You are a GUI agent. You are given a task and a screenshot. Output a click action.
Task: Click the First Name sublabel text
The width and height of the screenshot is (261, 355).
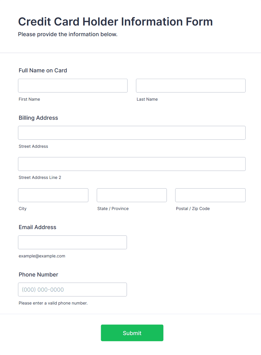coord(29,99)
